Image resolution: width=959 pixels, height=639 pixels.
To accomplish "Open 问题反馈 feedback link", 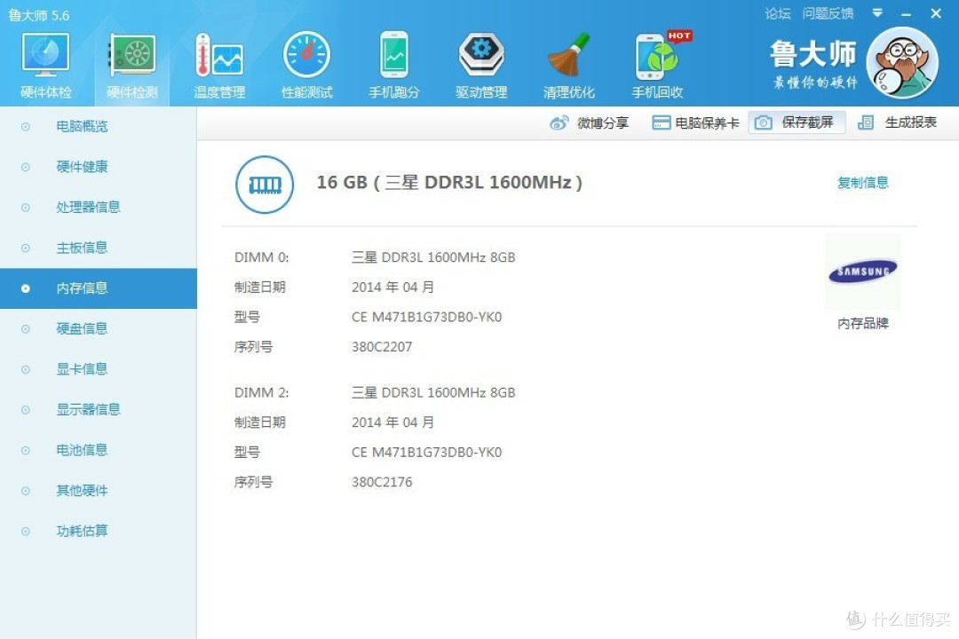I will [x=828, y=13].
